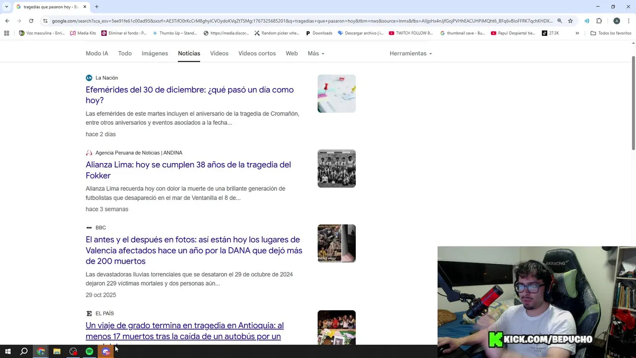Open the browser extensions puzzle icon
Screen dimensions: 636x358
pos(599,21)
